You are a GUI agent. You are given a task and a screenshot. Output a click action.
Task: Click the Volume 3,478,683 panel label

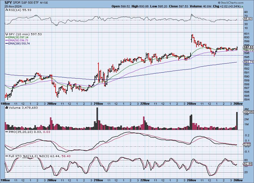23,108
